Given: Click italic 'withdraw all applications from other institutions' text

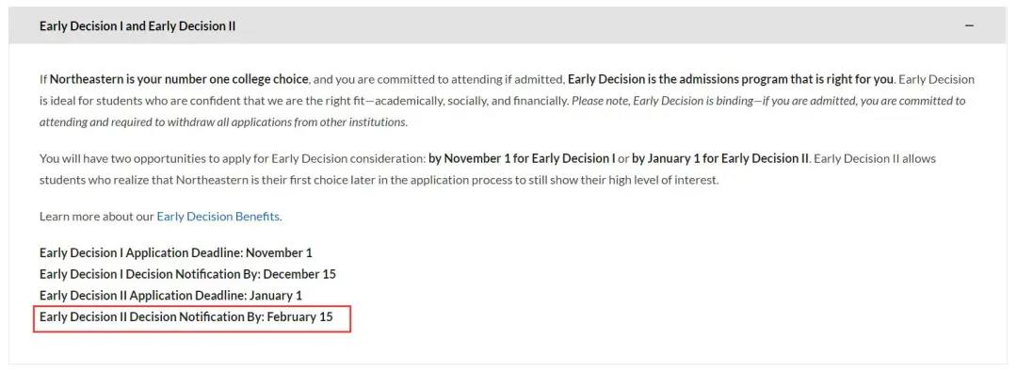Looking at the screenshot, I should [x=293, y=122].
